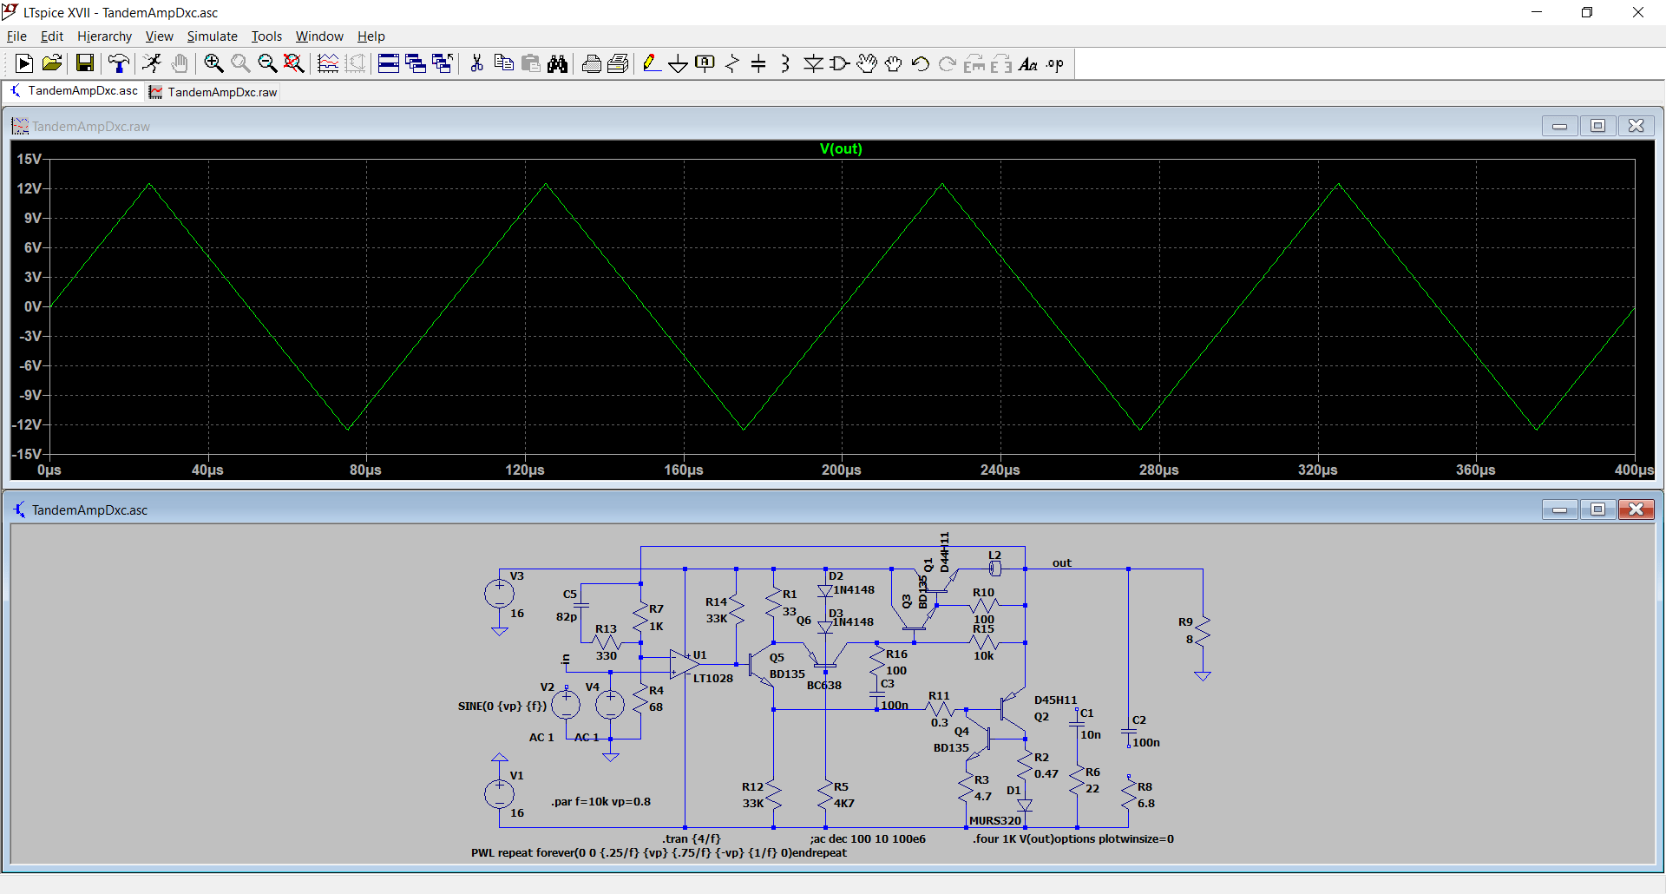This screenshot has width=1666, height=894.
Task: Cascade windows with the cascade icon
Action: 416,63
